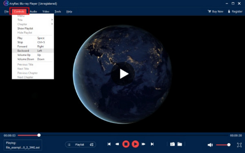245x153 pixels.
Task: Expand the Title submenu arrow
Action: click(x=52, y=20)
